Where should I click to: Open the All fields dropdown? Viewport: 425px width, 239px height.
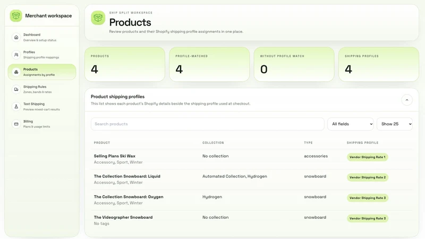pyautogui.click(x=351, y=124)
